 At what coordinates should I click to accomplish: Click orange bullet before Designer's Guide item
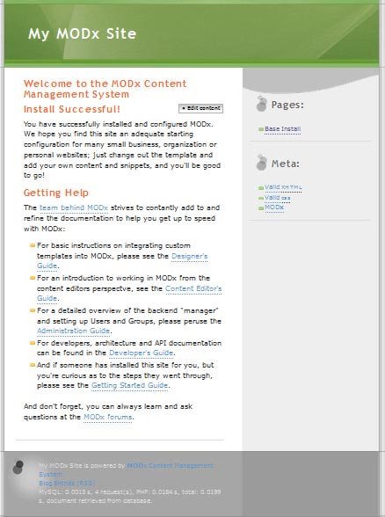(x=33, y=245)
